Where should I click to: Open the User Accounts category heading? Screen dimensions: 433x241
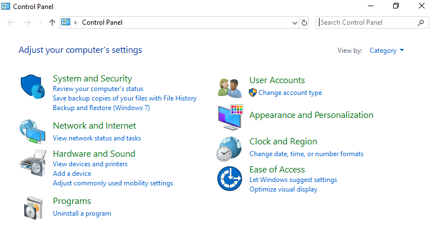[277, 80]
